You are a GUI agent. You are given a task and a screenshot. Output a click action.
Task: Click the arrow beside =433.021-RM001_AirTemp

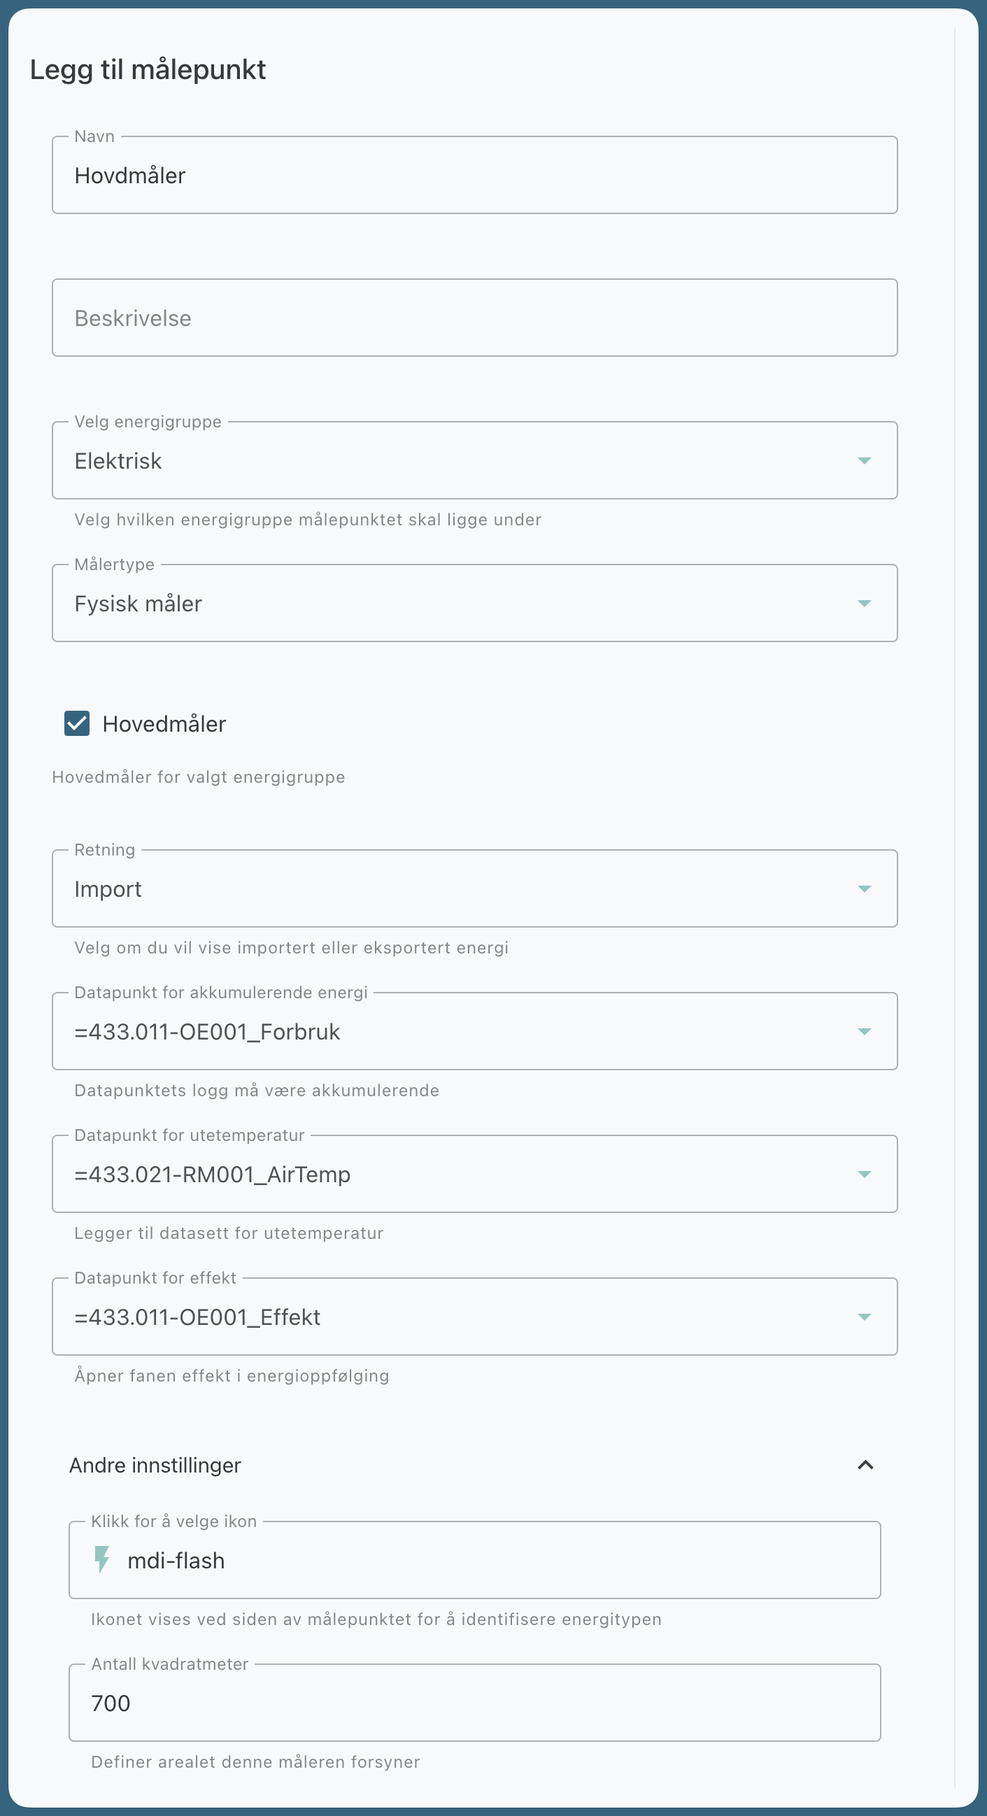(865, 1175)
